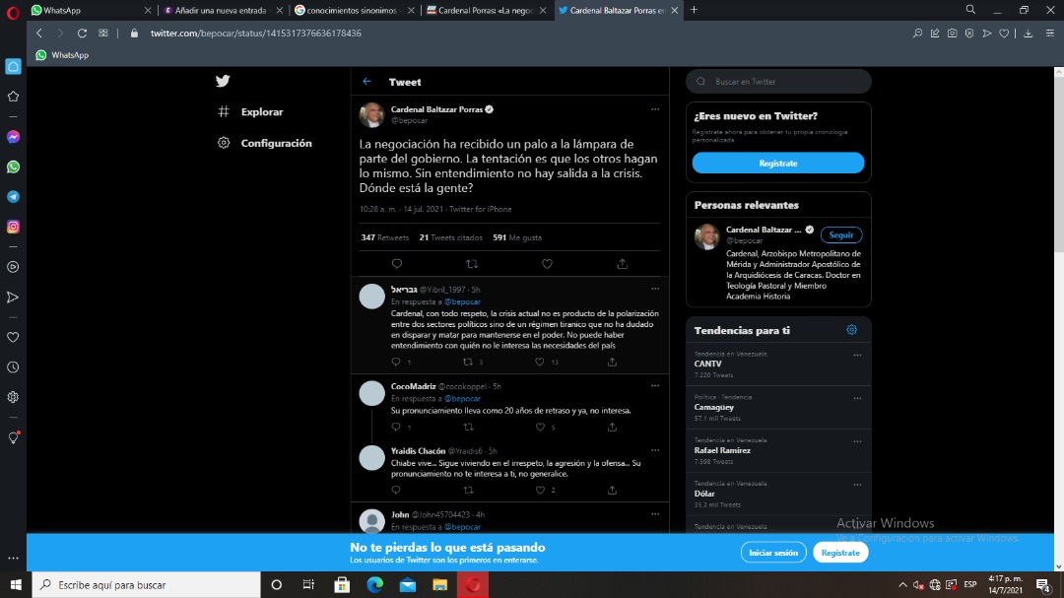Open more options on CocoMadriz reply
Screen dimensions: 1064x598
click(x=655, y=386)
